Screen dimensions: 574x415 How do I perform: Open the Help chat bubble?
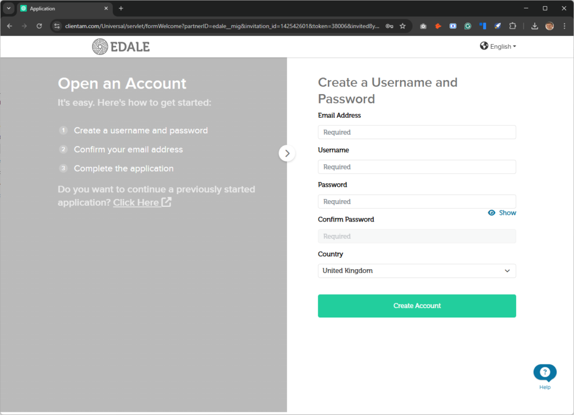[x=545, y=377]
